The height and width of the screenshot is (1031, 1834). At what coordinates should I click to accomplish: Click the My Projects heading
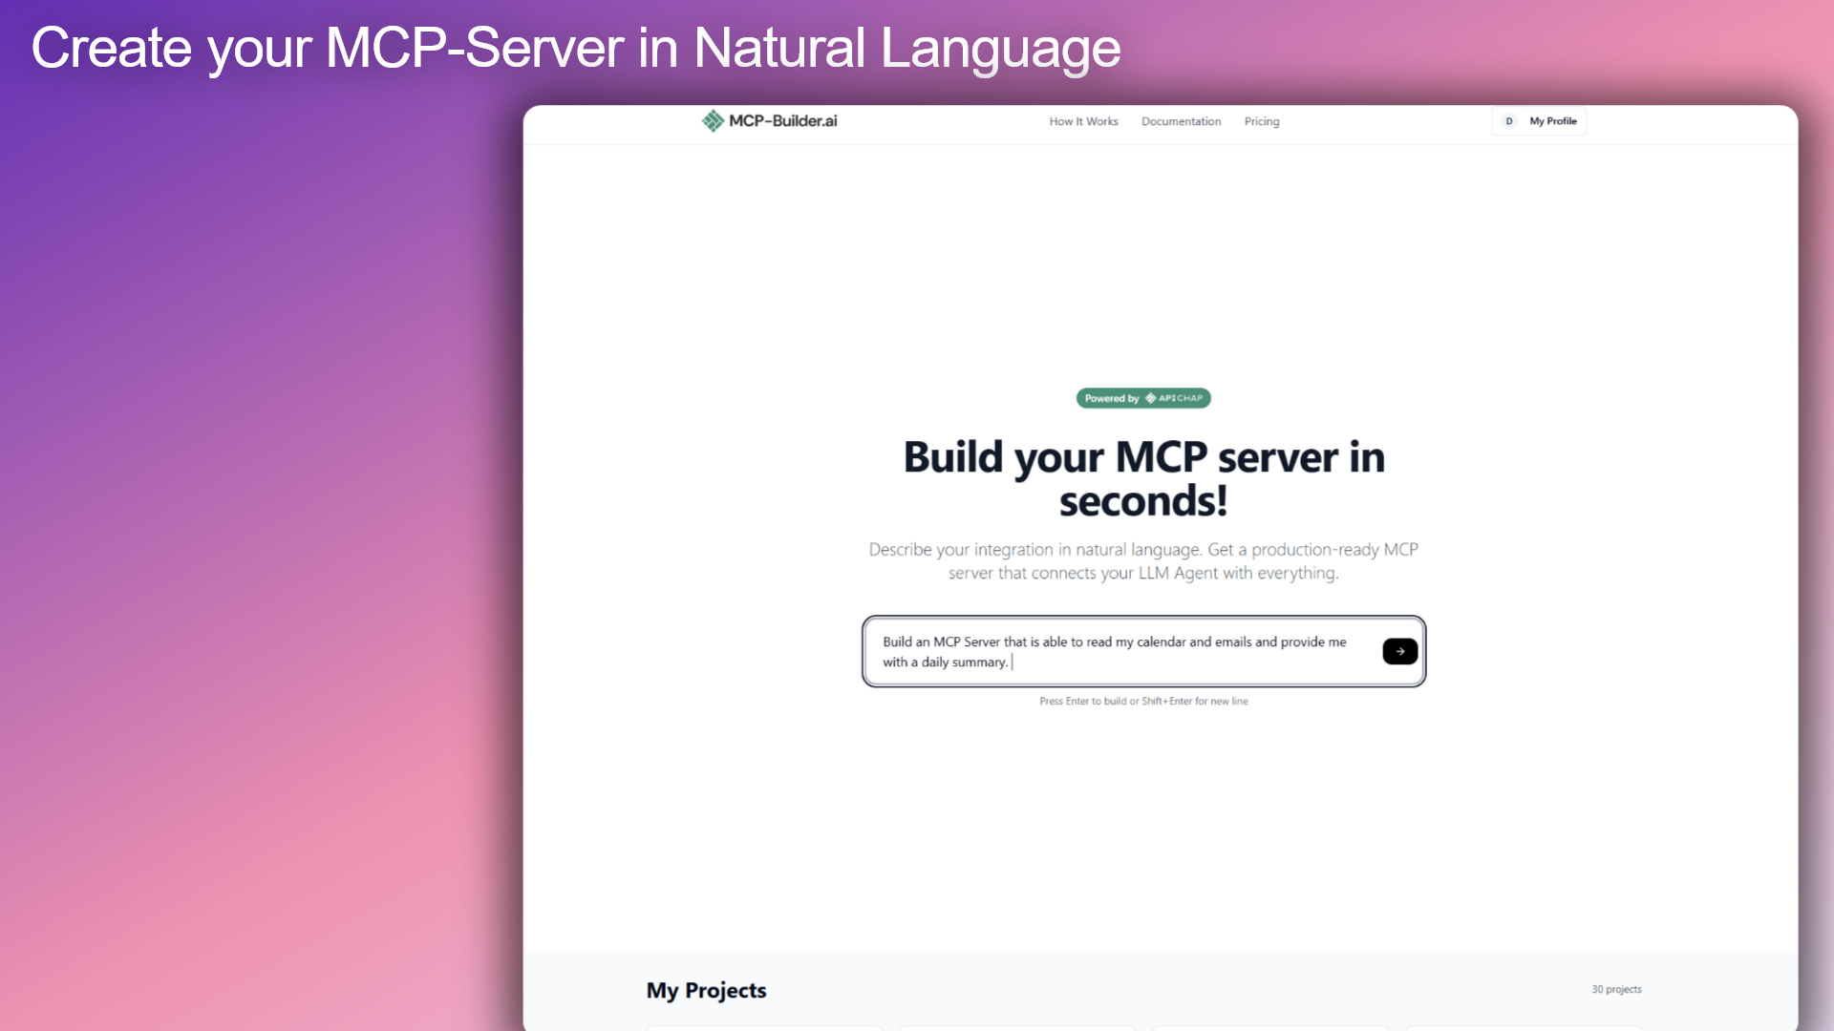(706, 991)
